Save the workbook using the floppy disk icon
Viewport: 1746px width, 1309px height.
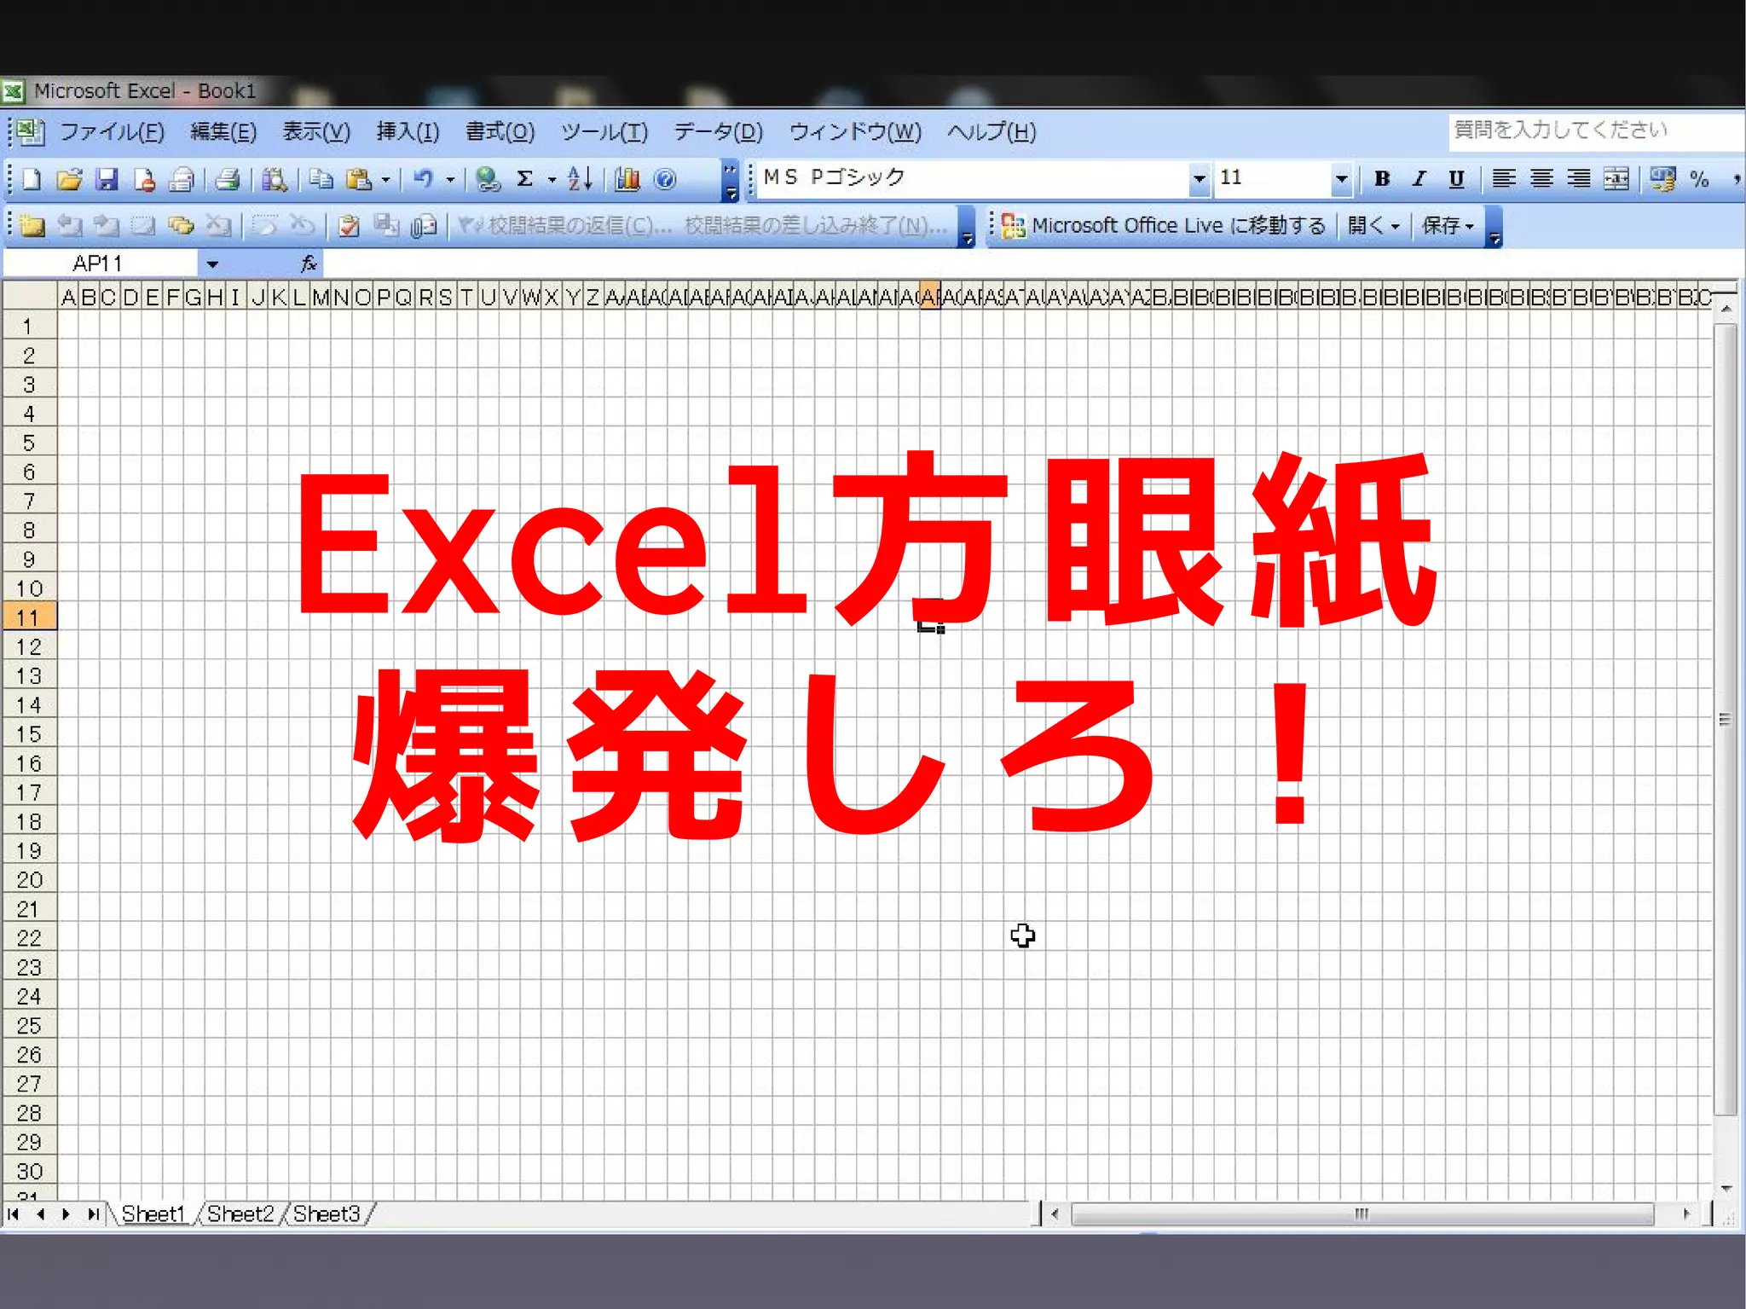tap(107, 179)
